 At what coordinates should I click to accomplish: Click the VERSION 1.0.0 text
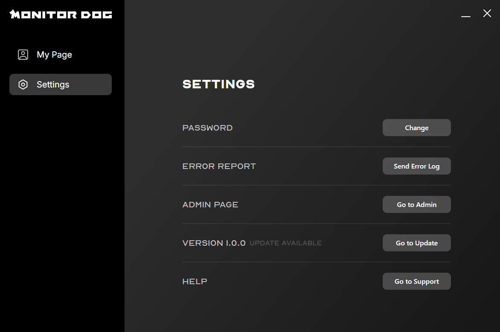[x=214, y=243]
